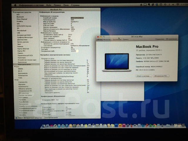Click the Dropbox menu bar icon
Image resolution: width=188 pixels, height=141 pixels.
pyautogui.click(x=157, y=5)
